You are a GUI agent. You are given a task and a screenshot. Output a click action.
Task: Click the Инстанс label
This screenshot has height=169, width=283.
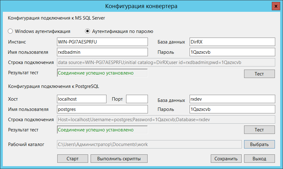click(17, 42)
